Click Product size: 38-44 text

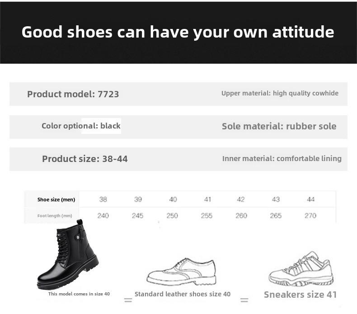coord(85,159)
